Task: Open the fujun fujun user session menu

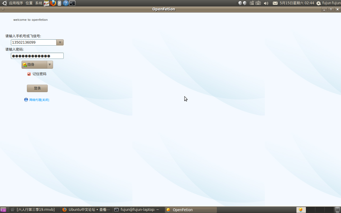Action: pos(331,3)
